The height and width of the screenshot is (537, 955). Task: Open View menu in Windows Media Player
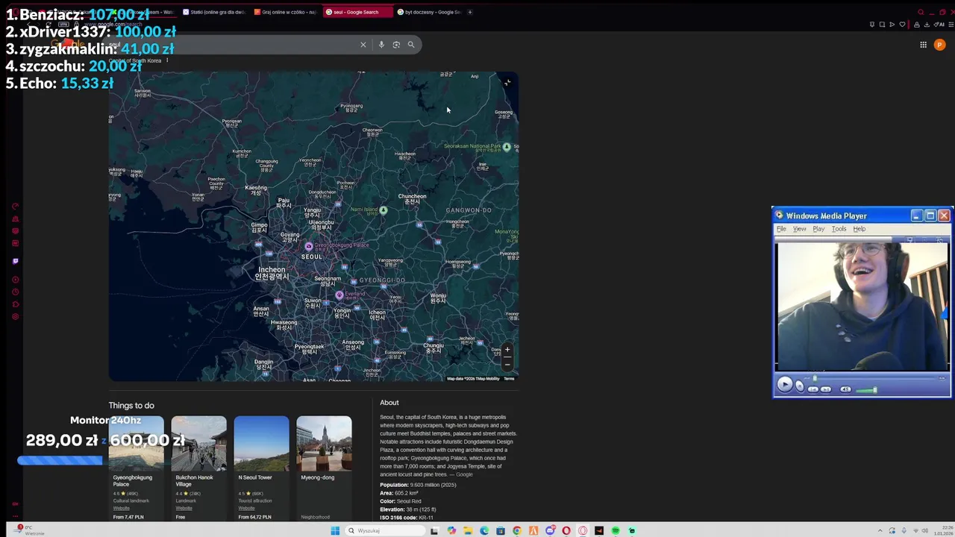tap(799, 229)
